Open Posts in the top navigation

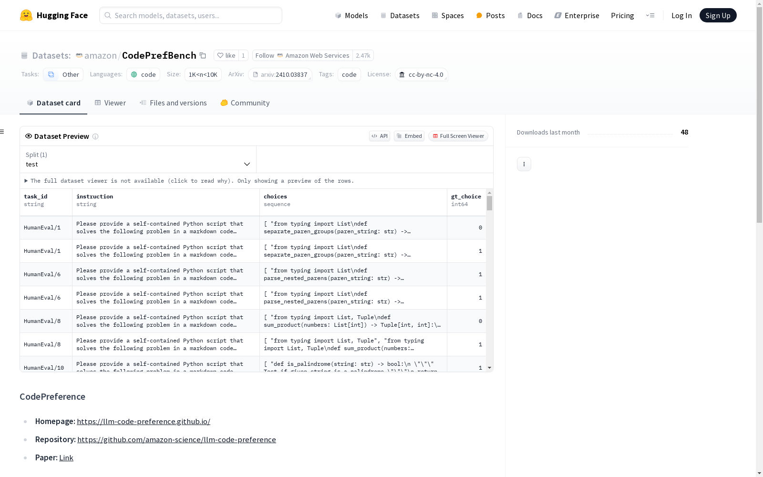(490, 15)
